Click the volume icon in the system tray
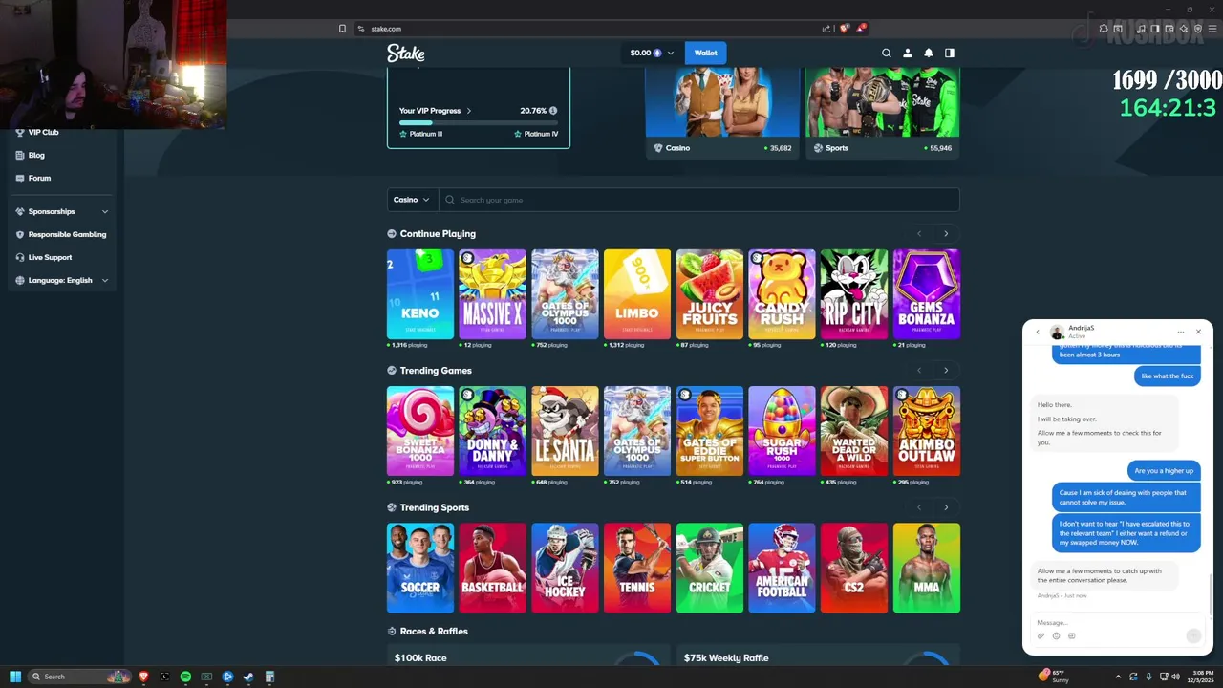The image size is (1223, 688). tap(1175, 677)
